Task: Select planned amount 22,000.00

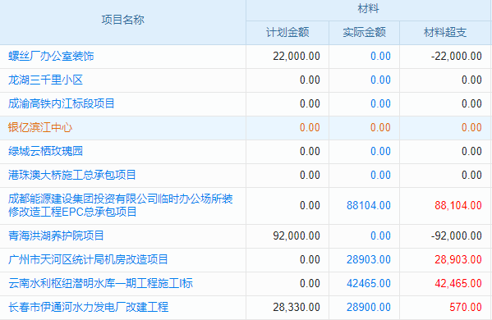Action: [297, 56]
